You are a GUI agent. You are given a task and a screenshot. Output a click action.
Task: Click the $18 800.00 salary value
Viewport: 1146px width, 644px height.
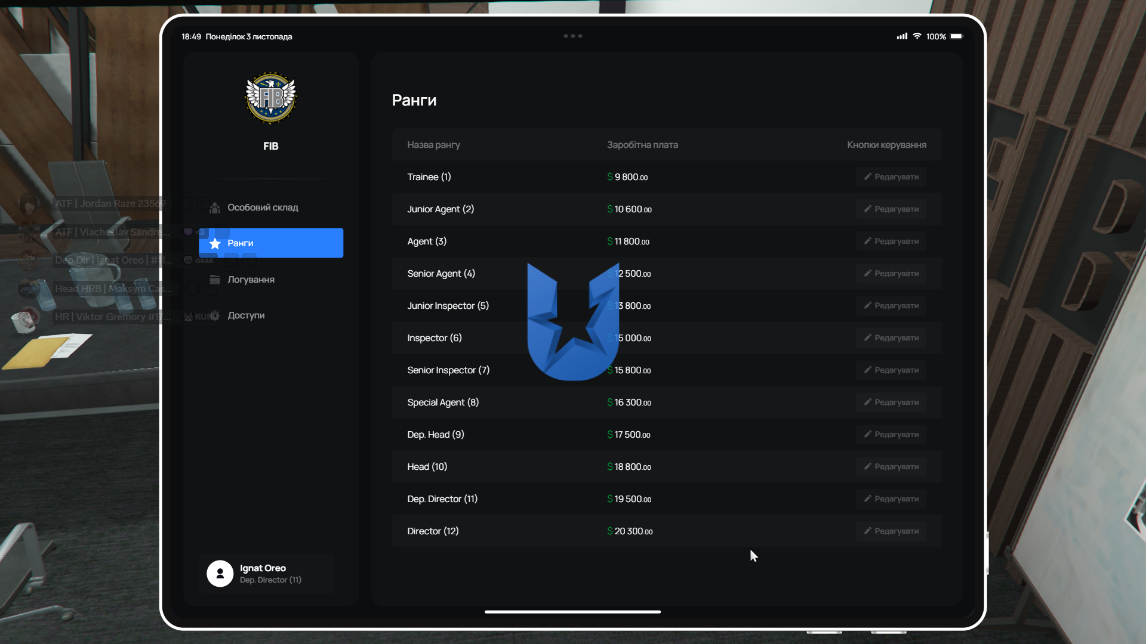629,467
